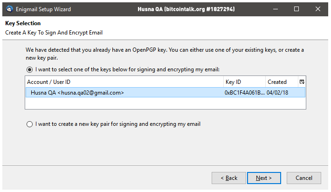Viewport: 331px width, 192px height.
Task: Click the Thunderbird icon in the title bar
Action: click(9, 9)
